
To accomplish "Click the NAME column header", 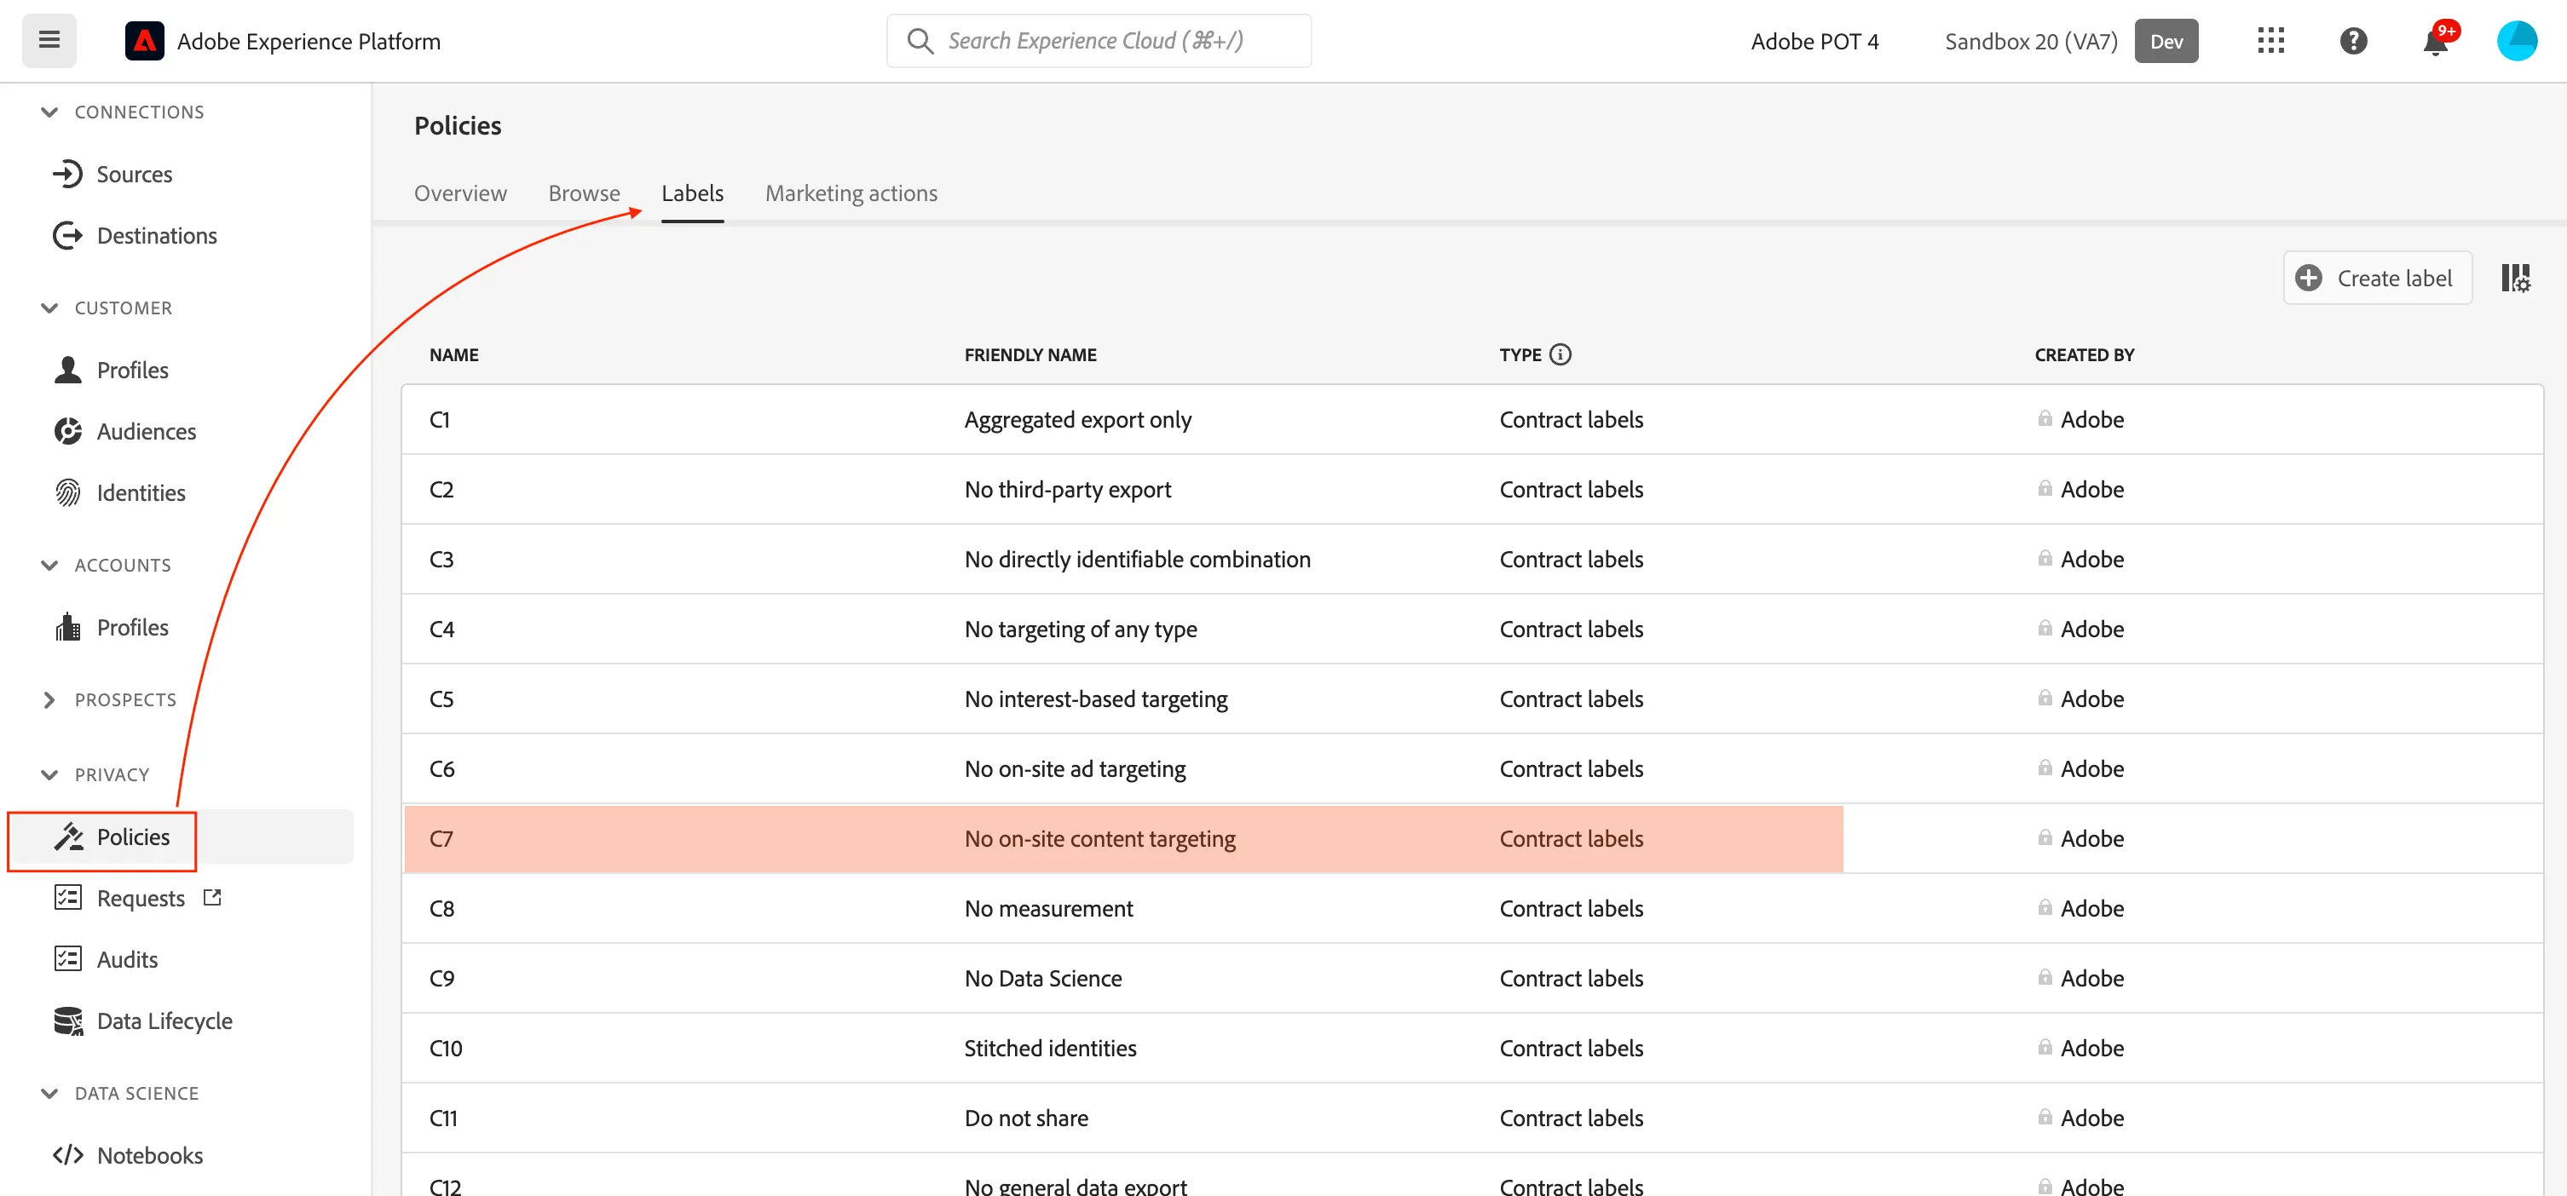I will click(453, 354).
